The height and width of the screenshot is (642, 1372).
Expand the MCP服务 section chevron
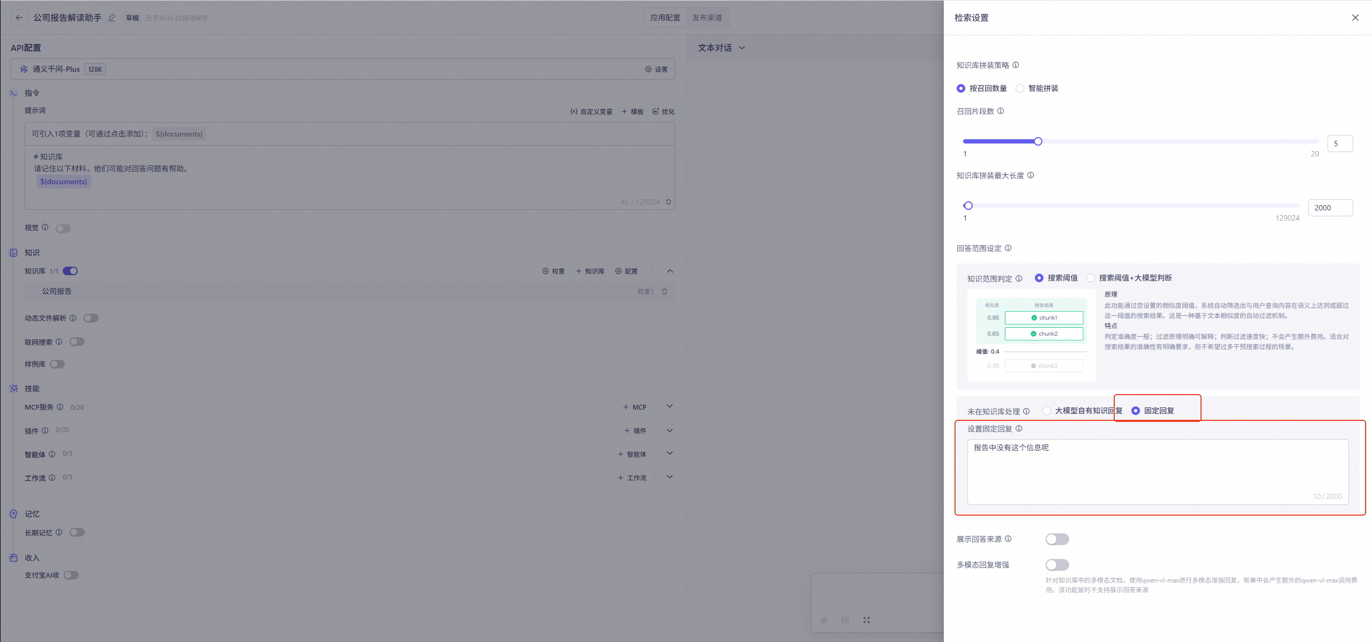point(669,406)
